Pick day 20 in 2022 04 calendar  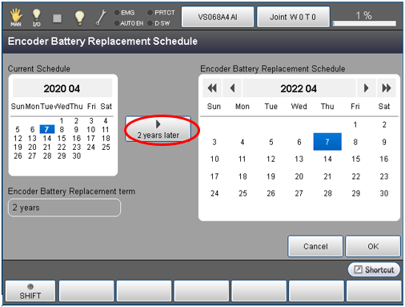[299, 176]
